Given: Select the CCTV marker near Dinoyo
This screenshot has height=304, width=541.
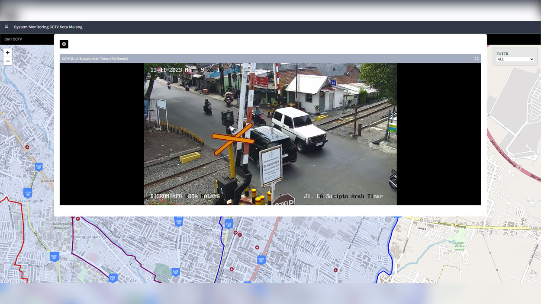Looking at the screenshot, I should coord(39,166).
